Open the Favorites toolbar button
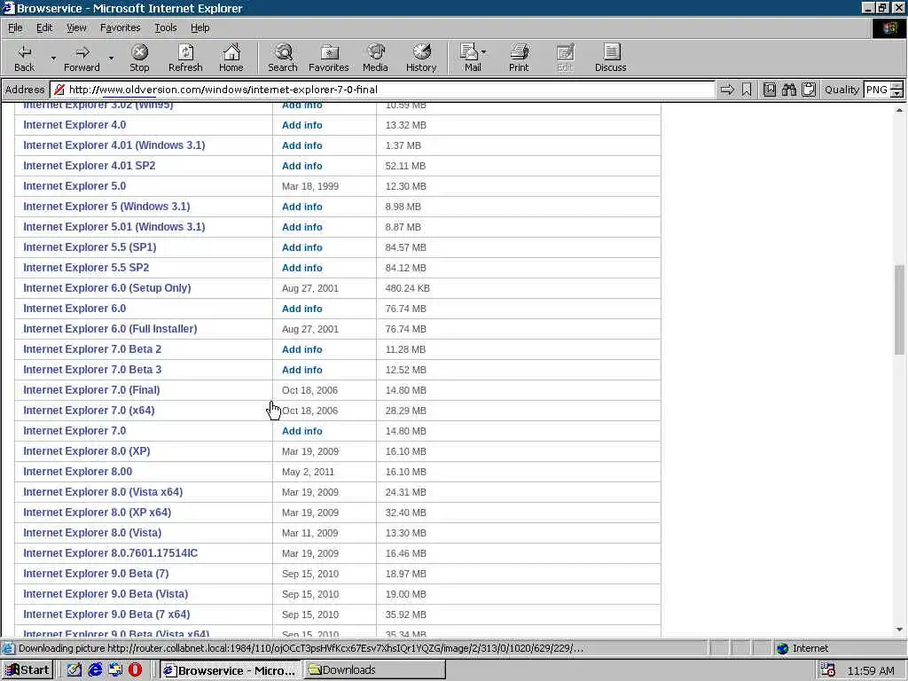The width and height of the screenshot is (908, 681). point(328,58)
